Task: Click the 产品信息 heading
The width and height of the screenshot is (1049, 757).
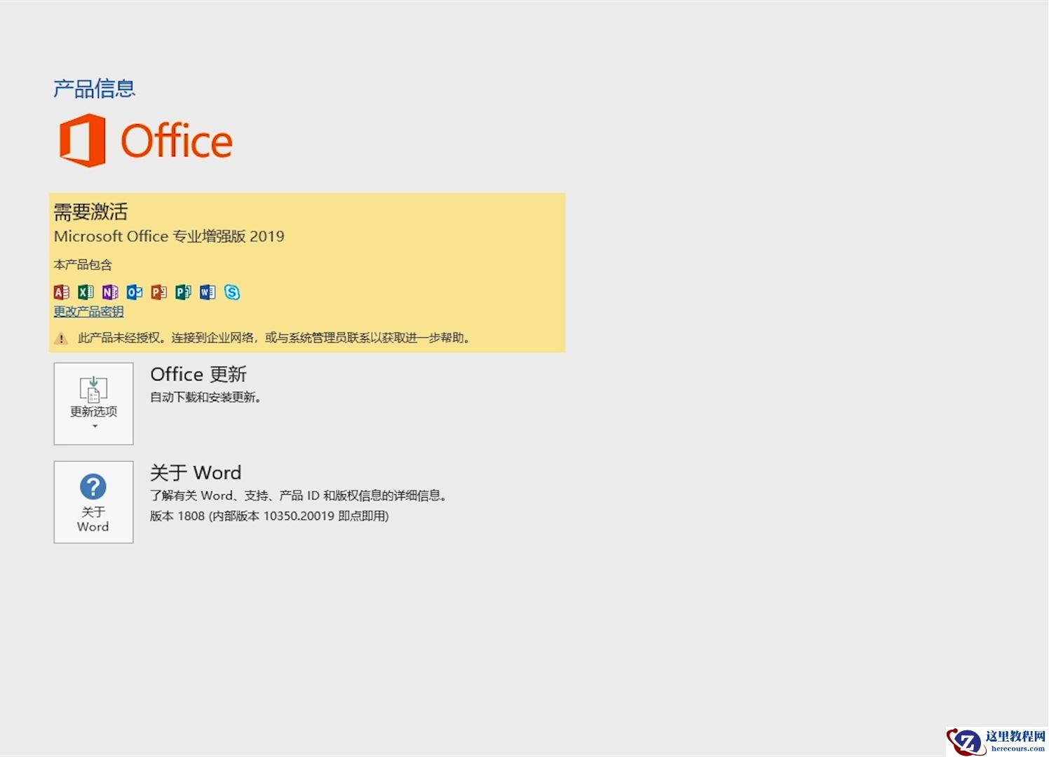Action: click(93, 88)
